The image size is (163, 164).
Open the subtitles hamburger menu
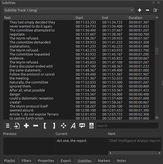(x=8, y=126)
